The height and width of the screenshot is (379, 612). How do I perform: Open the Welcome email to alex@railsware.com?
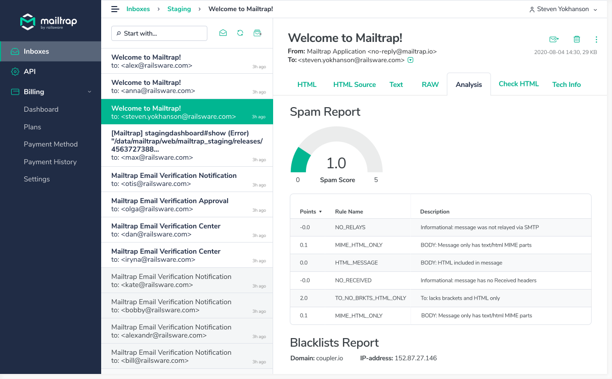(x=187, y=61)
